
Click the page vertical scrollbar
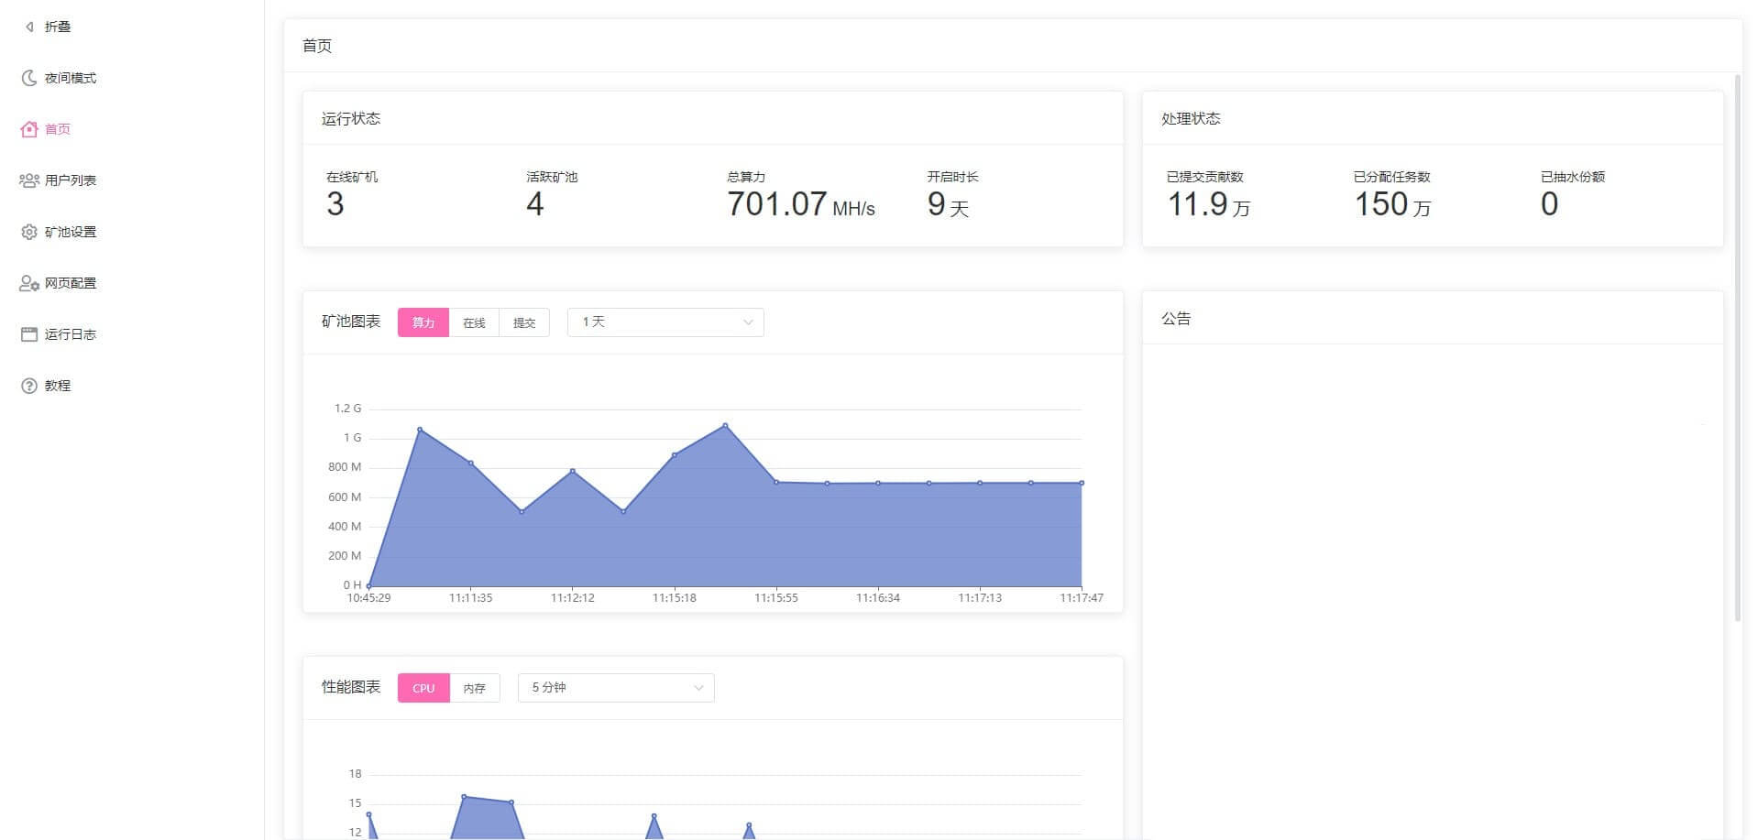tap(1738, 348)
